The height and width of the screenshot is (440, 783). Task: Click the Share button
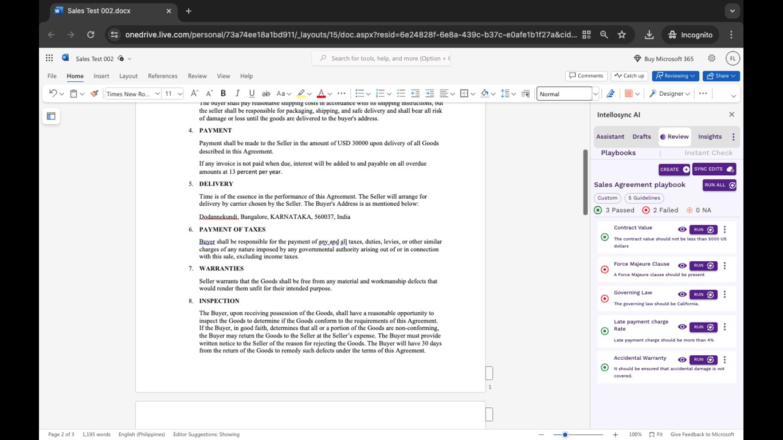(721, 76)
